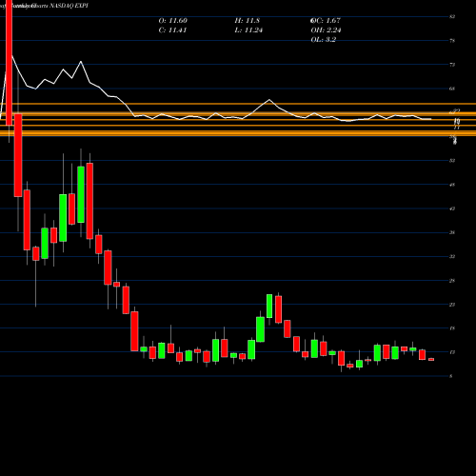Click the OC: 1.67 reading
The width and height of the screenshot is (476, 476).
326,21
